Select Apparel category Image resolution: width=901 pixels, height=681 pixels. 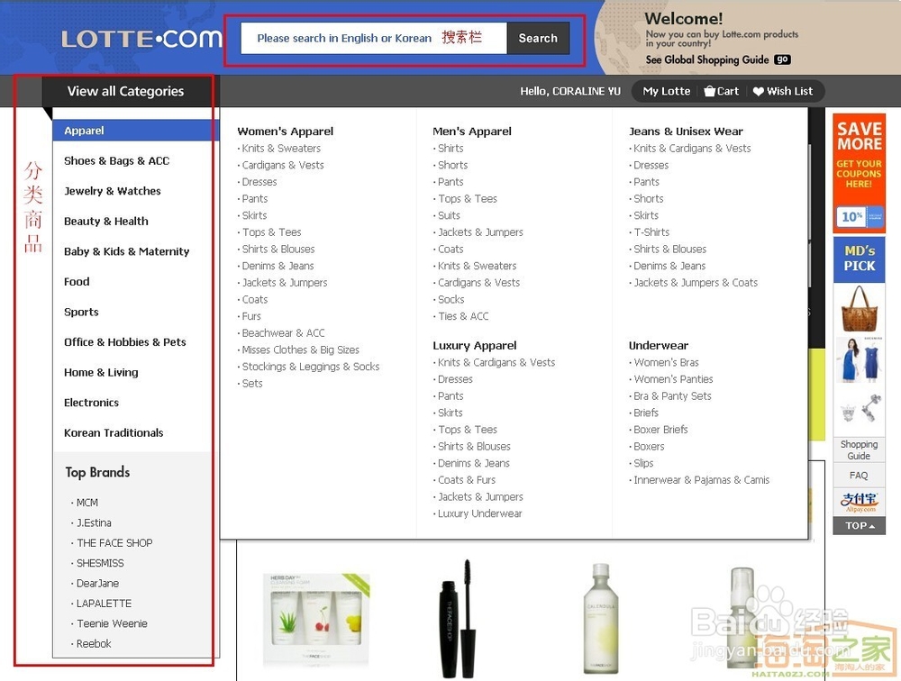tap(136, 131)
